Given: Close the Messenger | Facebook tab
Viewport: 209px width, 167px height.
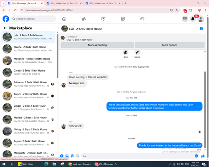Looking at the screenshot, I should point(42,3).
